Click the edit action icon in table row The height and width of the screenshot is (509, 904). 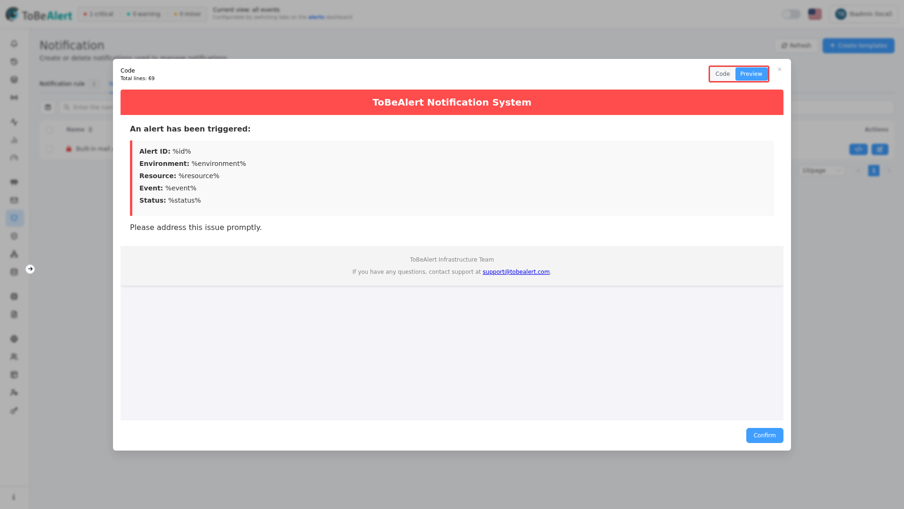(x=880, y=149)
